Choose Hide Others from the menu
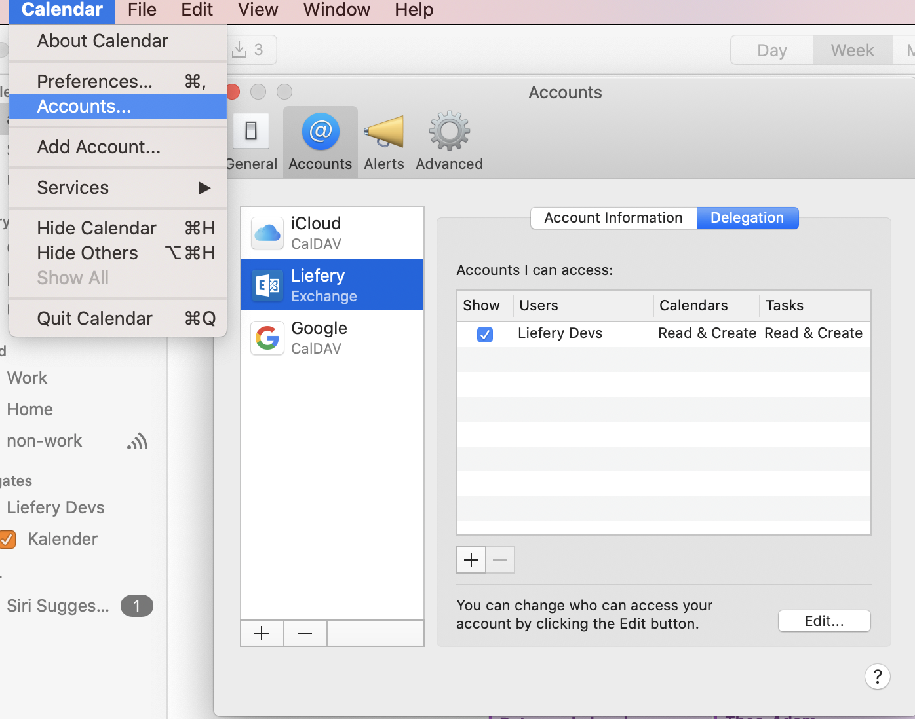This screenshot has height=719, width=915. (x=118, y=253)
